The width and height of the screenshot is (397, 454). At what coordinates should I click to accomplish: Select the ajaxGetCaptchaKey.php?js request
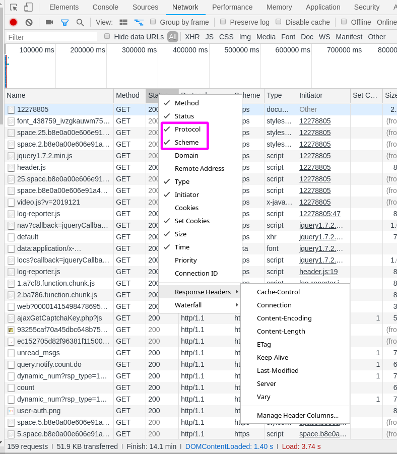coord(59,318)
